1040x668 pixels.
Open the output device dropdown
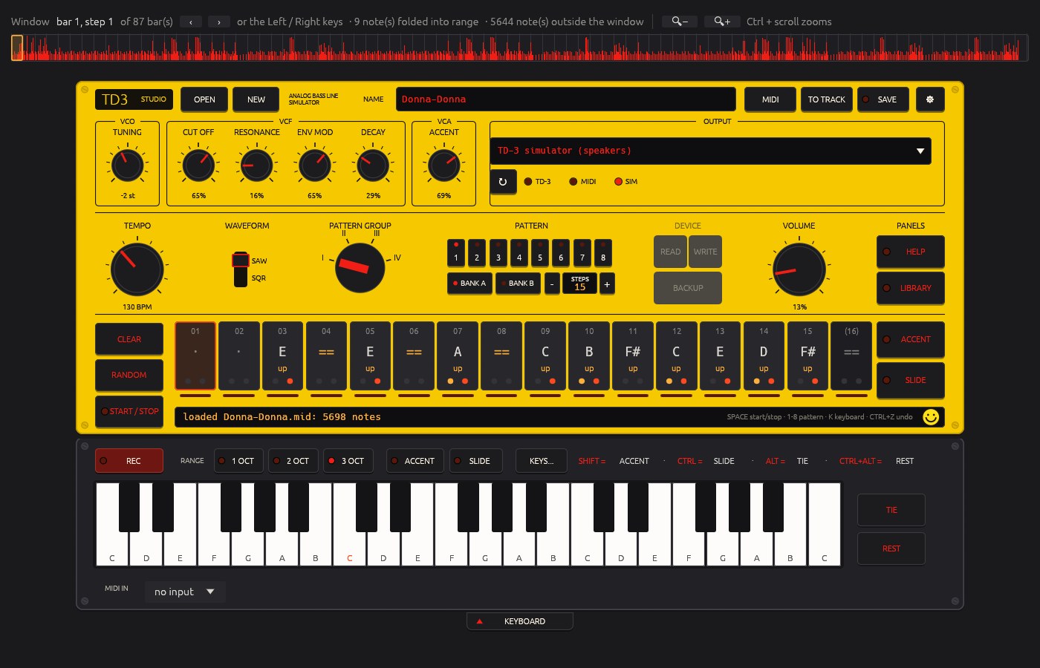point(710,151)
